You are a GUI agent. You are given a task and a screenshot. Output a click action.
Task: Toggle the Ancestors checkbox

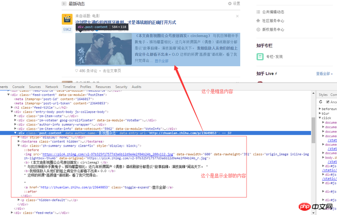point(328,102)
